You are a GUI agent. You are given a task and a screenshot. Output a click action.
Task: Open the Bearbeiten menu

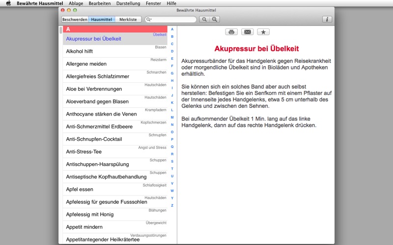[100, 3]
